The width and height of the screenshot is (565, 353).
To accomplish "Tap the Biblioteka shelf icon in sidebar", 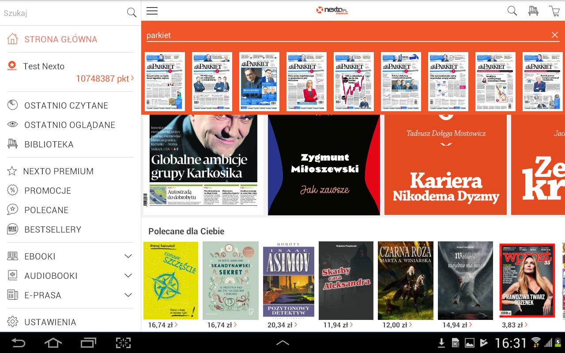I will pos(12,144).
